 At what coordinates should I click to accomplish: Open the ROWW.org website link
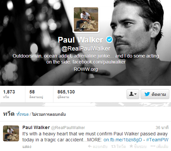click(x=86, y=69)
